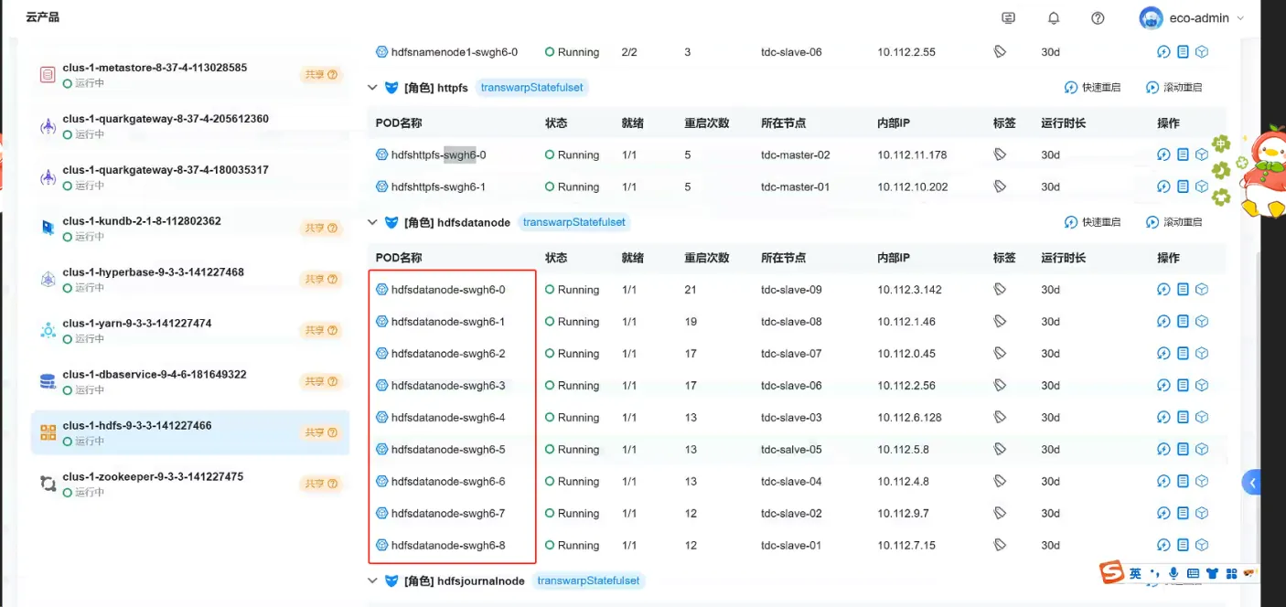Open the notification bell in the header
Screen dimensions: 1286x607
pyautogui.click(x=1054, y=18)
